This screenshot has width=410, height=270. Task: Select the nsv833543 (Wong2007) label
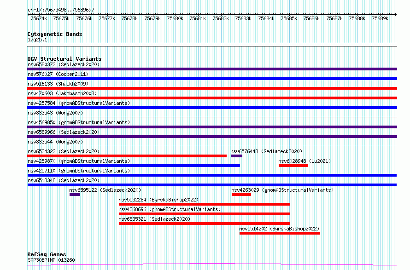click(x=55, y=113)
